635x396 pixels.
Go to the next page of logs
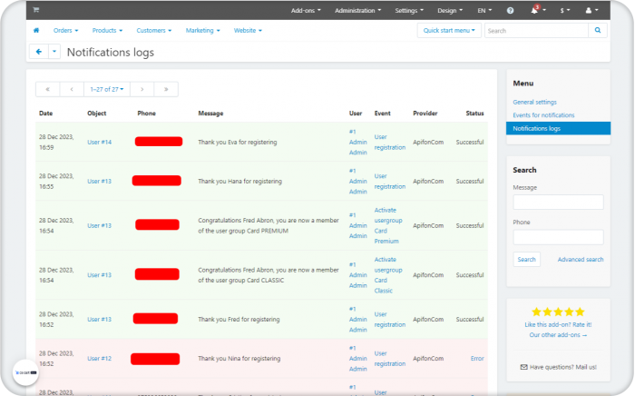coord(142,89)
